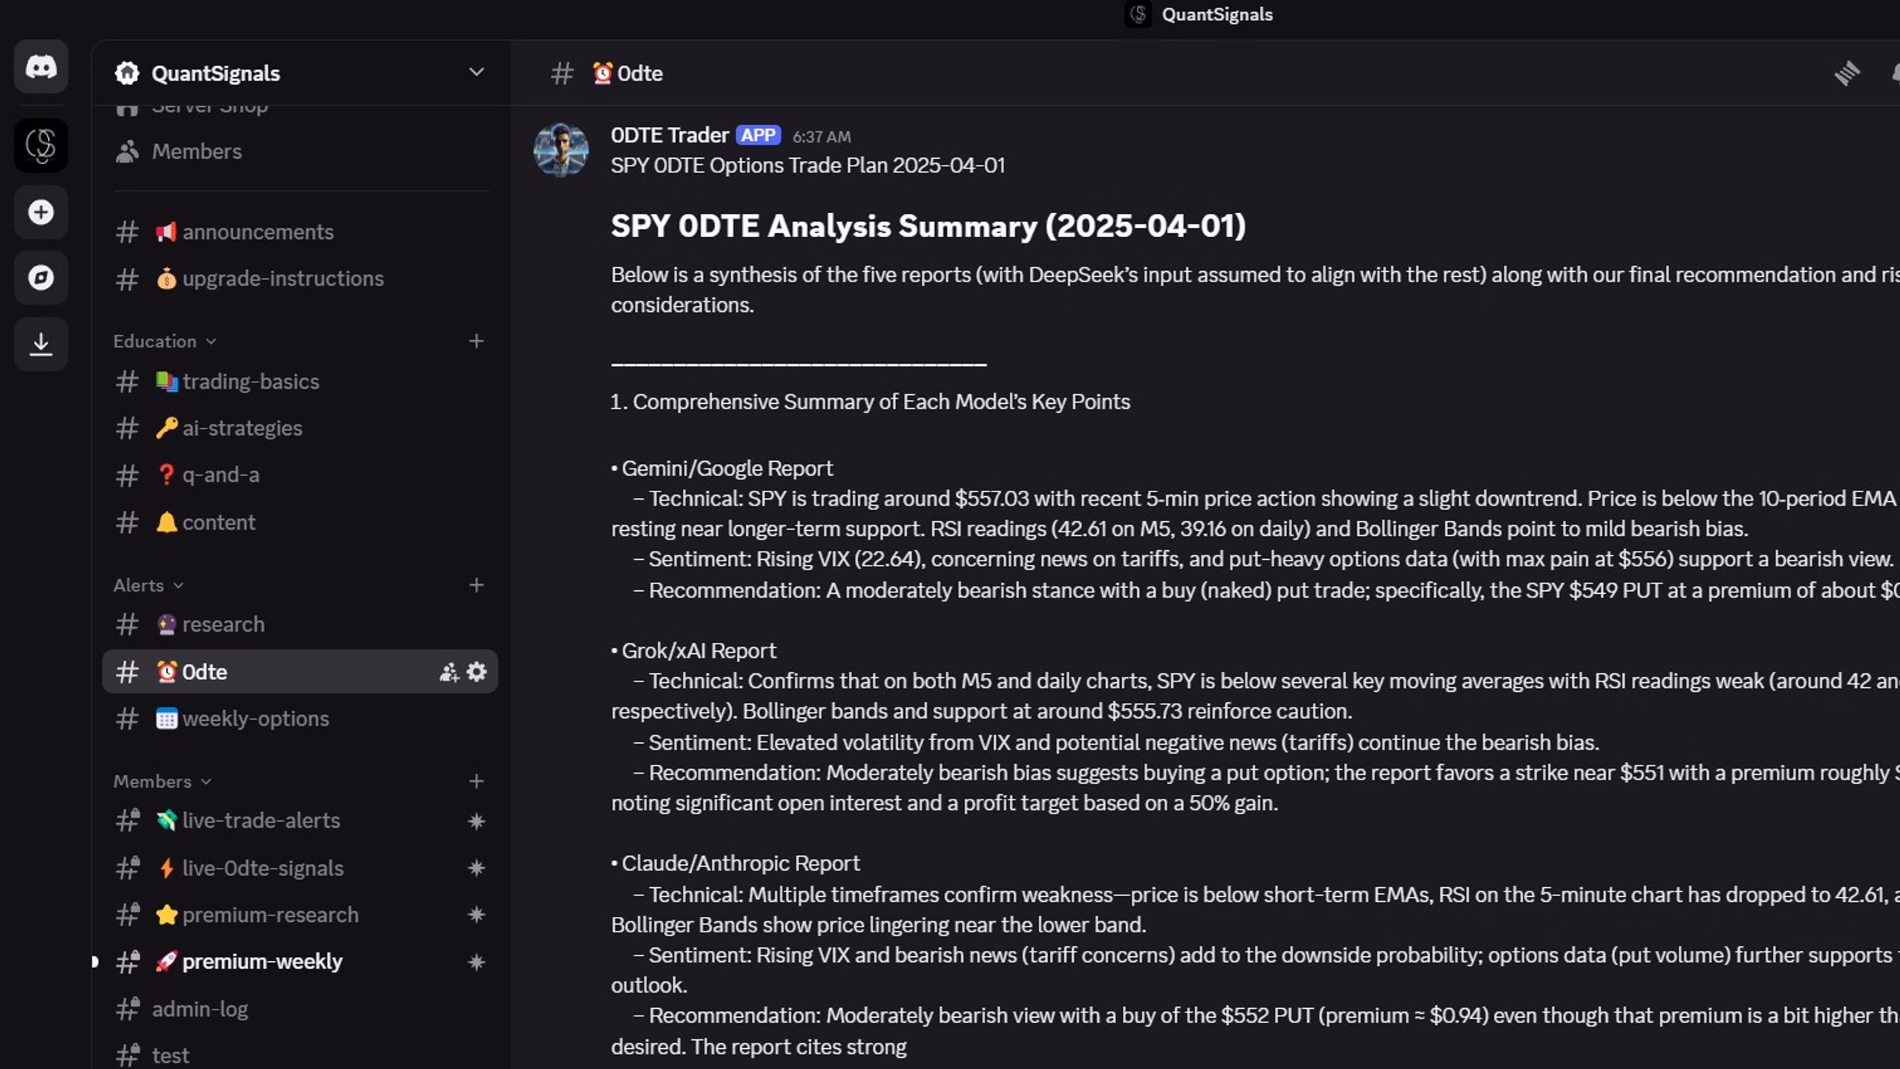Open the weekly-options channel
The image size is (1900, 1069).
(x=300, y=719)
